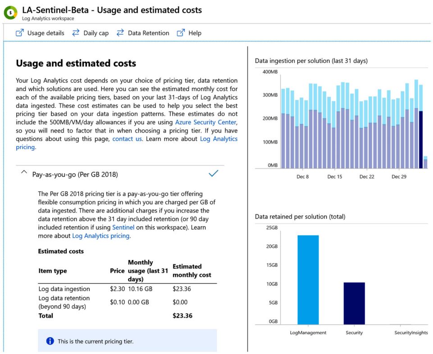
Task: Select the LogManagement bar in retained chart
Action: point(308,279)
